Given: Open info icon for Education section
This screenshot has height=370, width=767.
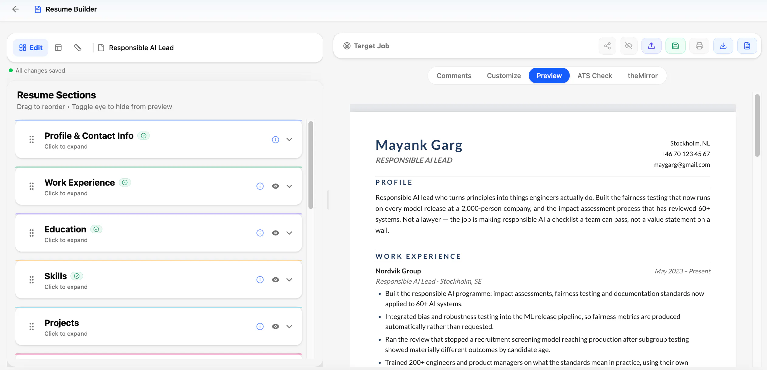Looking at the screenshot, I should (260, 233).
